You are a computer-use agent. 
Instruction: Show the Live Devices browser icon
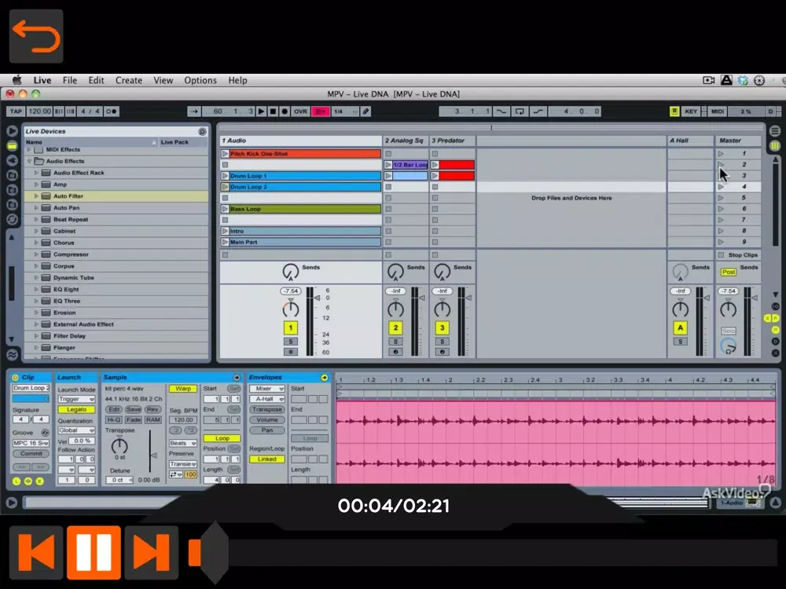pyautogui.click(x=12, y=146)
